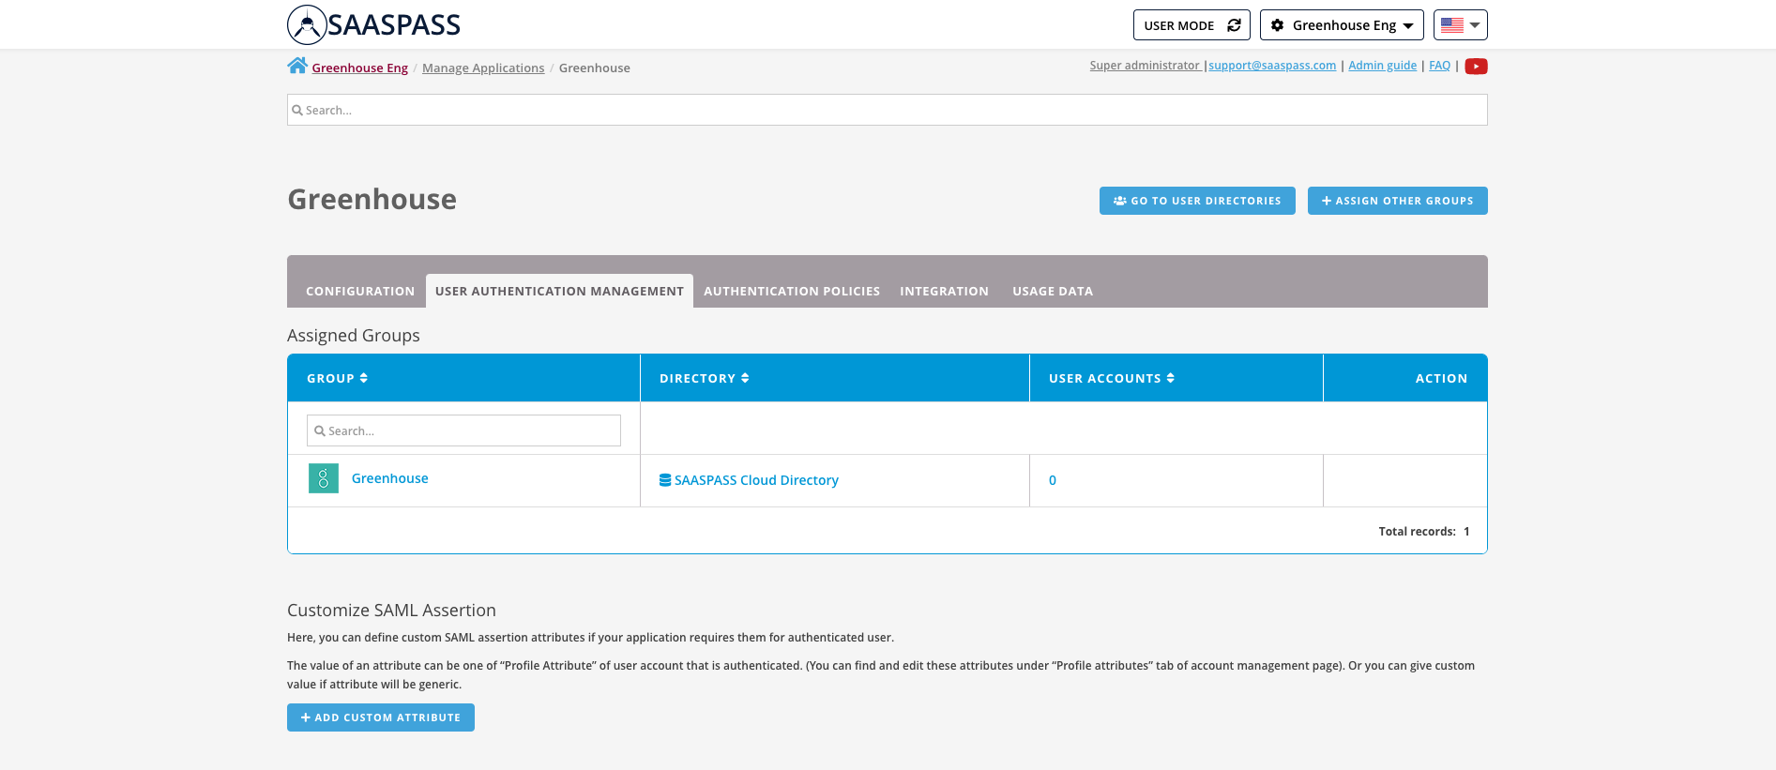Click the US flag icon

tap(1452, 25)
